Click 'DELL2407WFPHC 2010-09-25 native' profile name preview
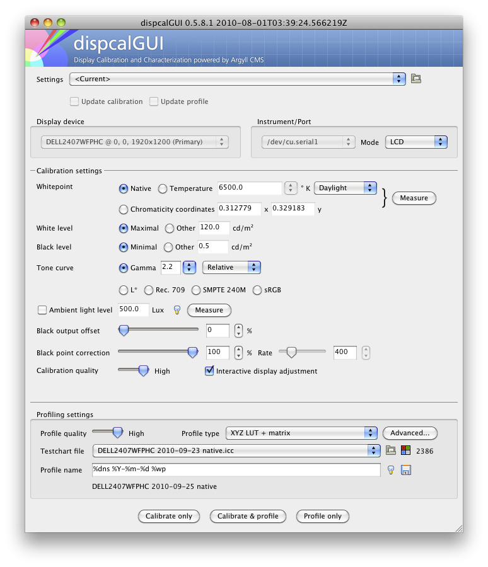This screenshot has width=488, height=567. pos(154,486)
